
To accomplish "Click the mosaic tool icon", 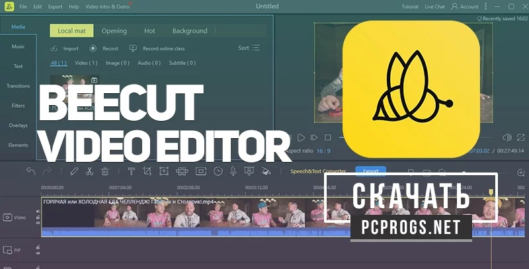I will (x=182, y=171).
